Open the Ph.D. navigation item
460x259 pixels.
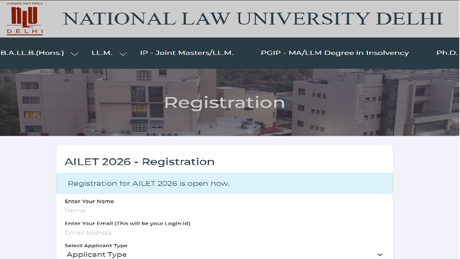[447, 53]
